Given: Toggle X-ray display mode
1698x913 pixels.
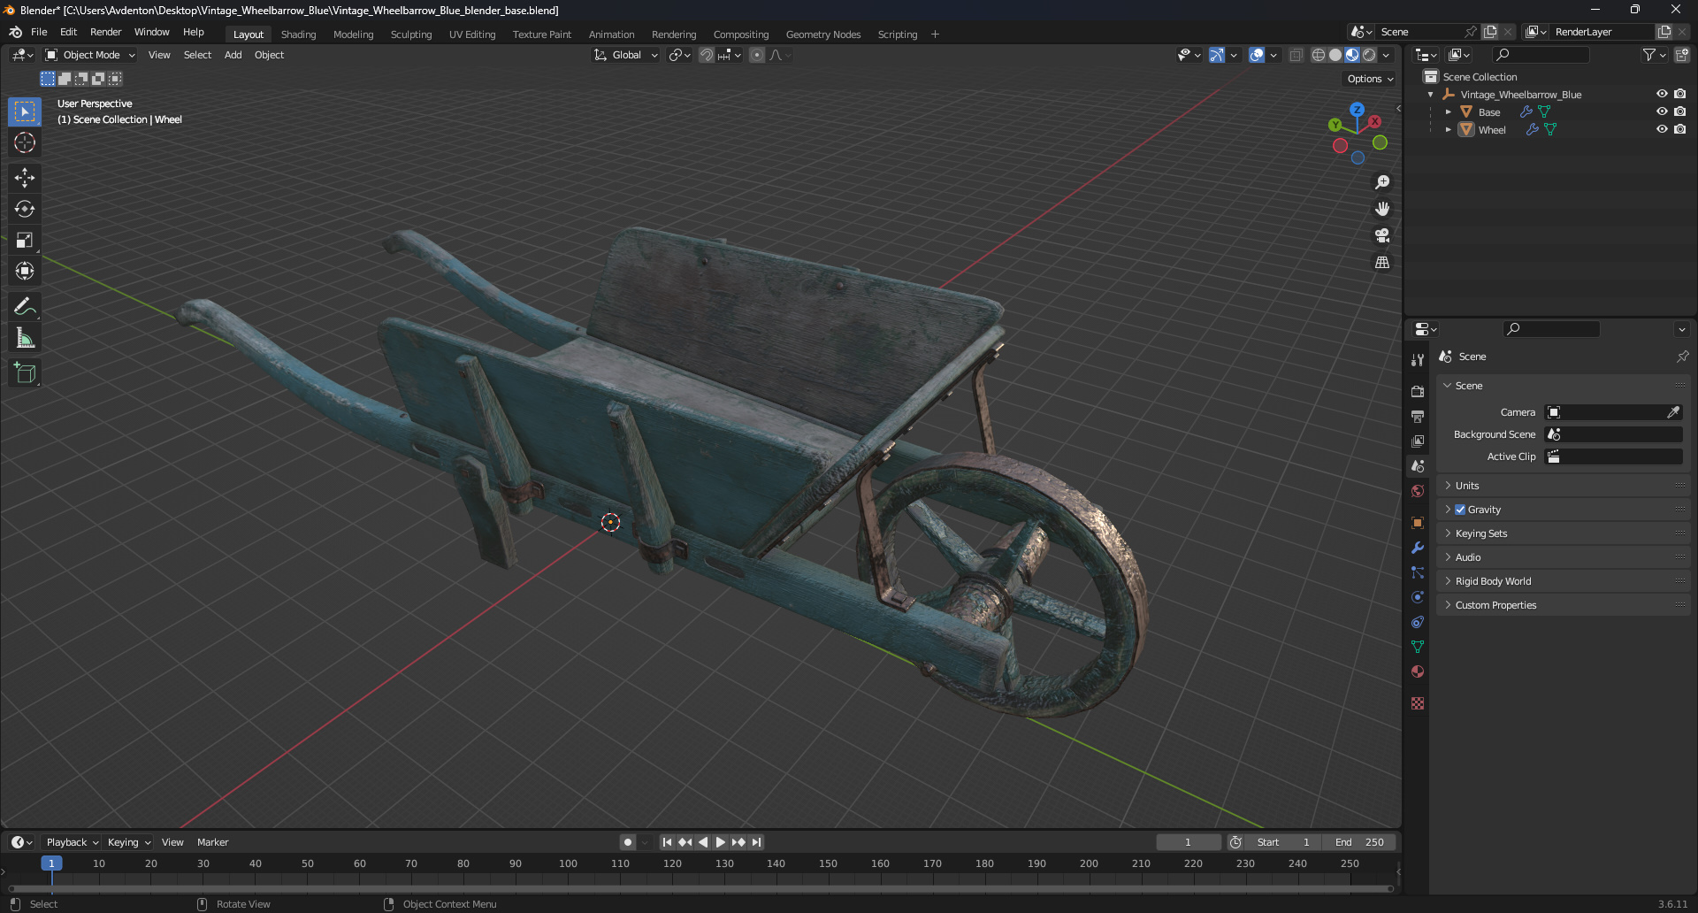Looking at the screenshot, I should point(1296,55).
